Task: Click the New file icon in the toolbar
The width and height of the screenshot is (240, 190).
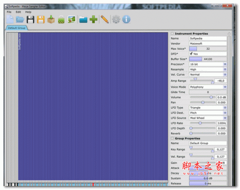Action: point(10,20)
